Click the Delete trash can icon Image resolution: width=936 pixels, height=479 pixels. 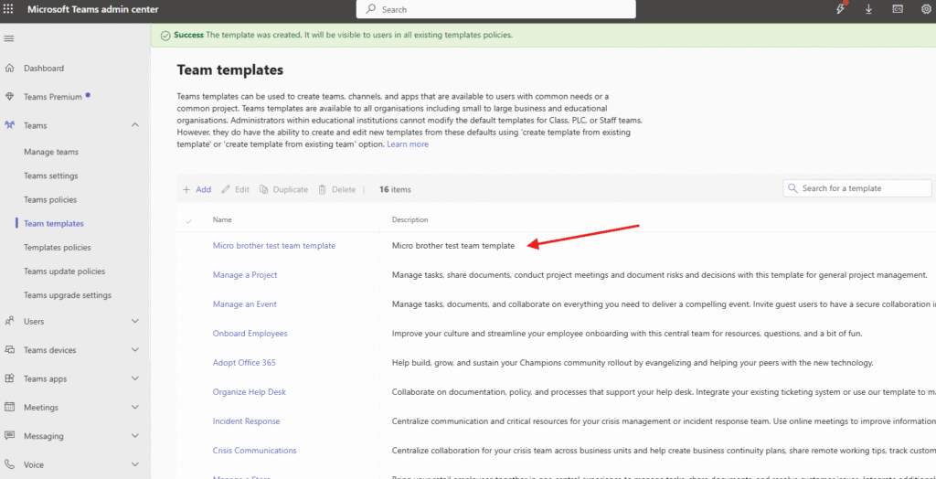[x=322, y=189]
